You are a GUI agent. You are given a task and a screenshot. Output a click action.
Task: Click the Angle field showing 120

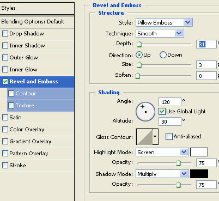click(x=170, y=102)
